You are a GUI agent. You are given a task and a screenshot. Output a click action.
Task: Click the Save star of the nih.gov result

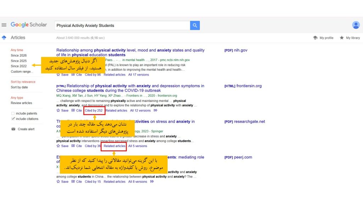58,75
